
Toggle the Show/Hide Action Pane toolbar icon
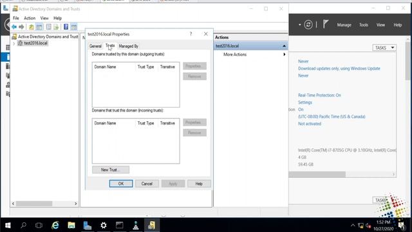click(74, 27)
